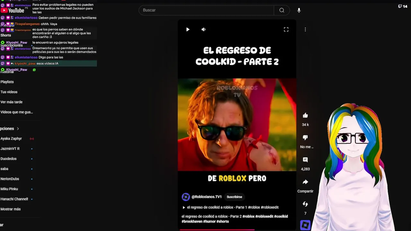Focus the Buscar search field
The height and width of the screenshot is (231, 411).
pos(206,10)
